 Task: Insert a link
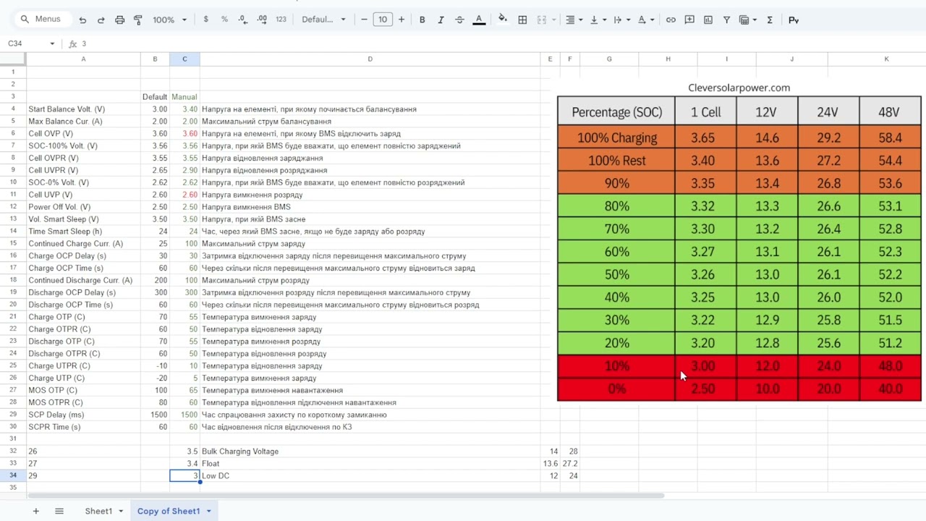[671, 20]
